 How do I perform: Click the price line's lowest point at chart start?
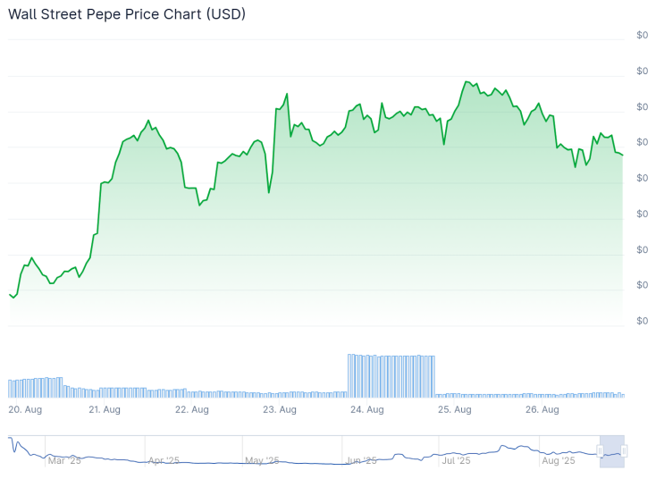pyautogui.click(x=13, y=297)
